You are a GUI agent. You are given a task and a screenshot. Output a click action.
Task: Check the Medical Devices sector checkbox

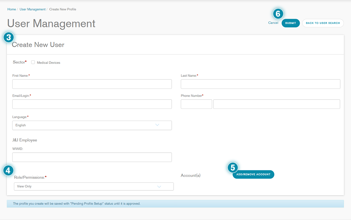tap(33, 62)
